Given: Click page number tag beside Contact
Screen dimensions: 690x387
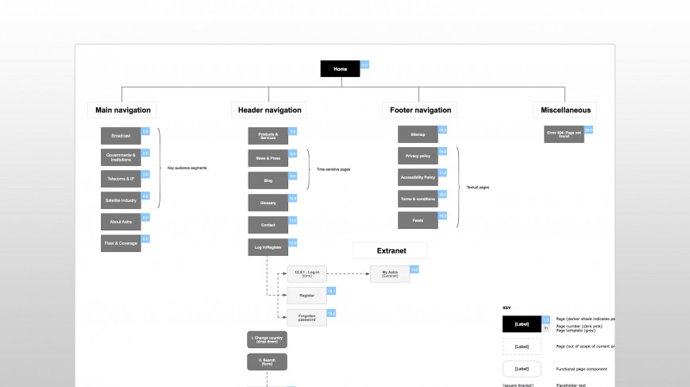Looking at the screenshot, I should click(293, 221).
